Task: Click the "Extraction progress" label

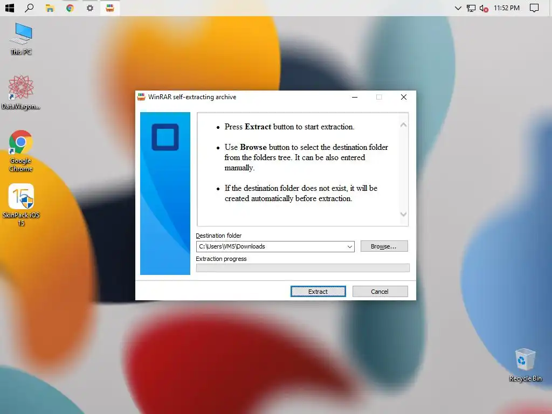Action: (x=221, y=259)
